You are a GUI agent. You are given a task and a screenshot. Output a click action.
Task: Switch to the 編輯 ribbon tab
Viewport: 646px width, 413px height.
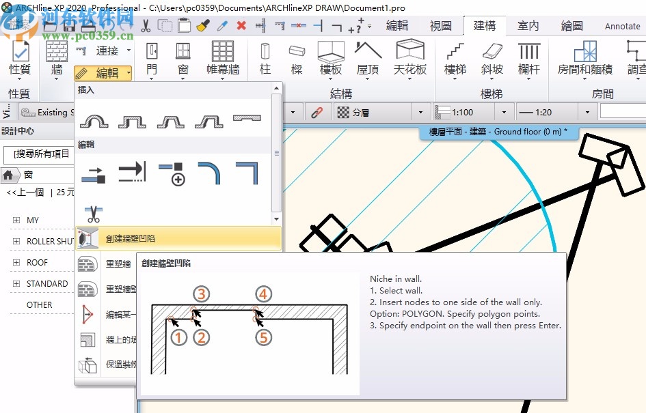397,26
